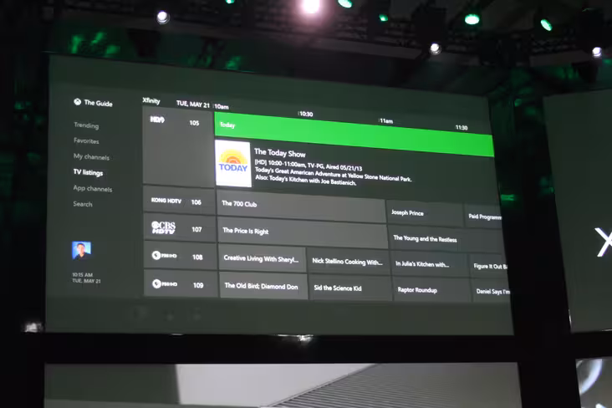The width and height of the screenshot is (612, 408).
Task: Select the CBS HDTV channel logo
Action: tap(164, 227)
